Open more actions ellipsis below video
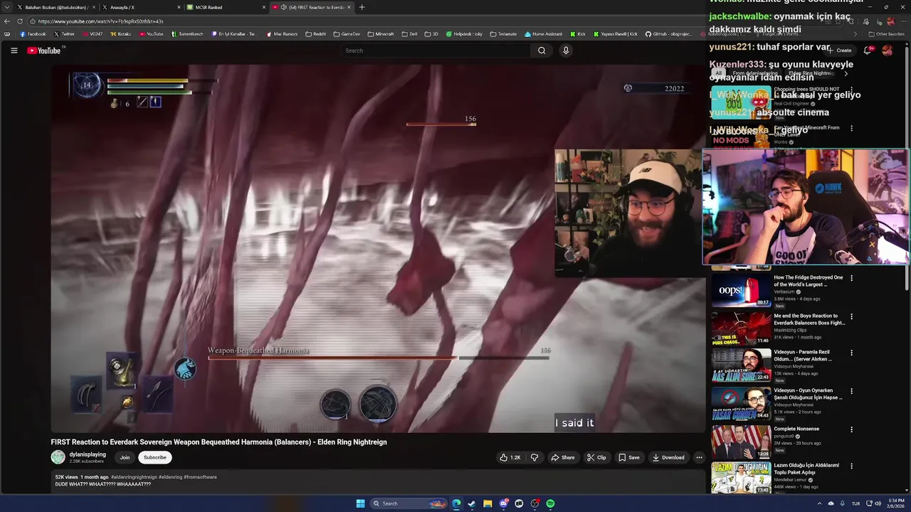 [699, 457]
